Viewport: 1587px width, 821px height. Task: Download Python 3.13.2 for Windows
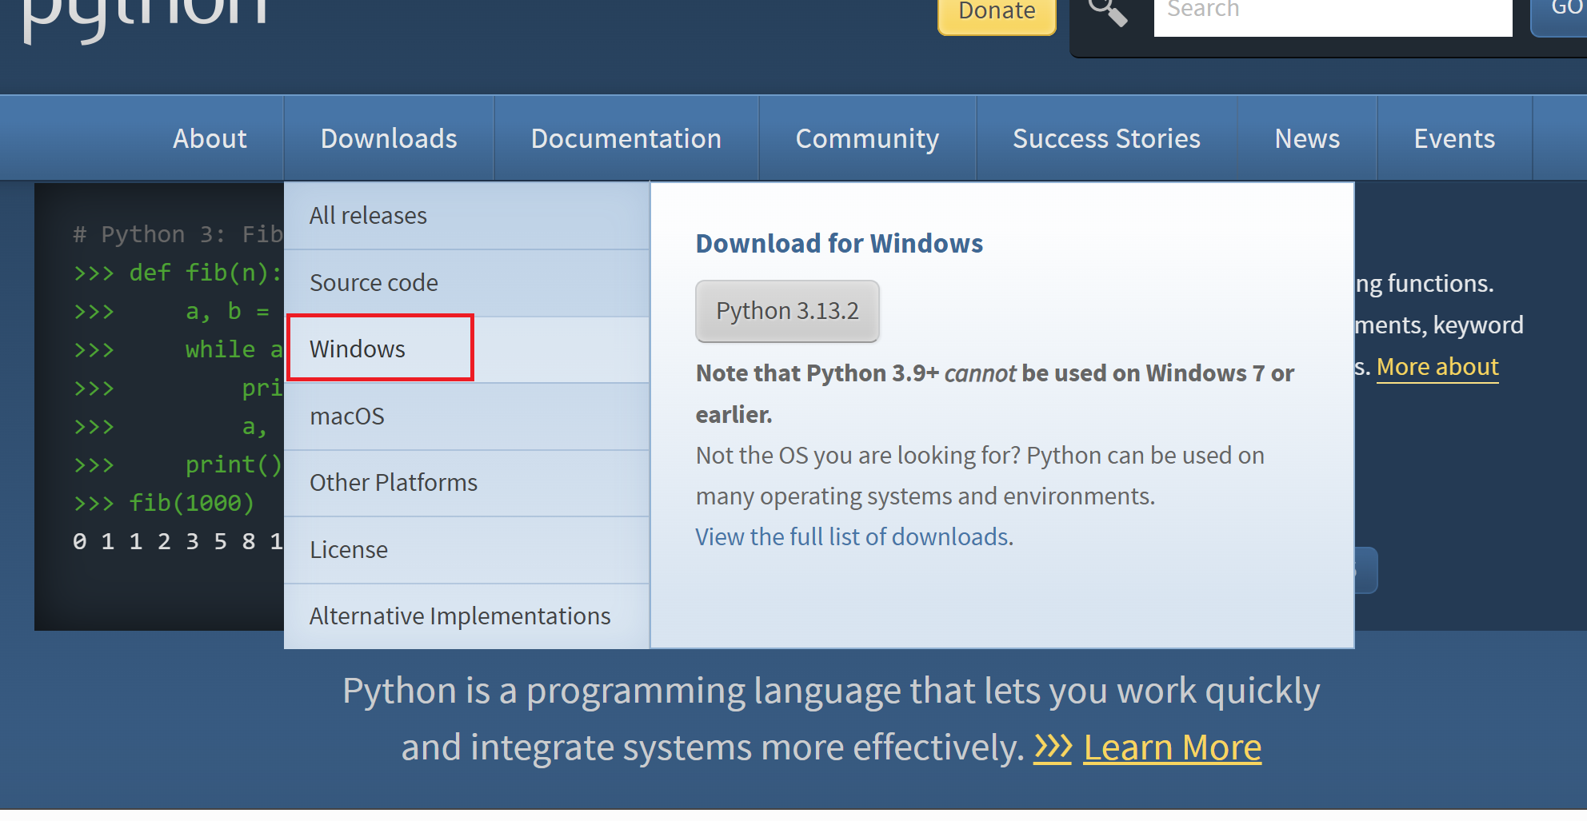tap(787, 311)
